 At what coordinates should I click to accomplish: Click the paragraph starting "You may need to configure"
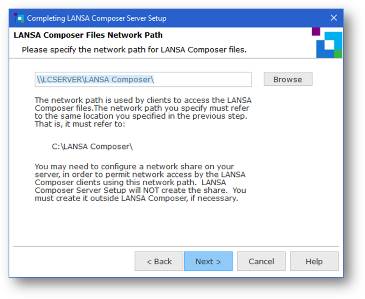click(x=140, y=183)
